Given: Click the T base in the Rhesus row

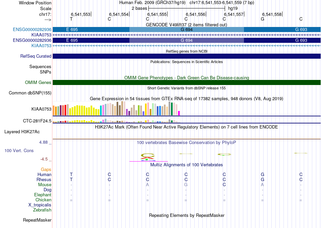Looking at the screenshot, I should [71, 179].
